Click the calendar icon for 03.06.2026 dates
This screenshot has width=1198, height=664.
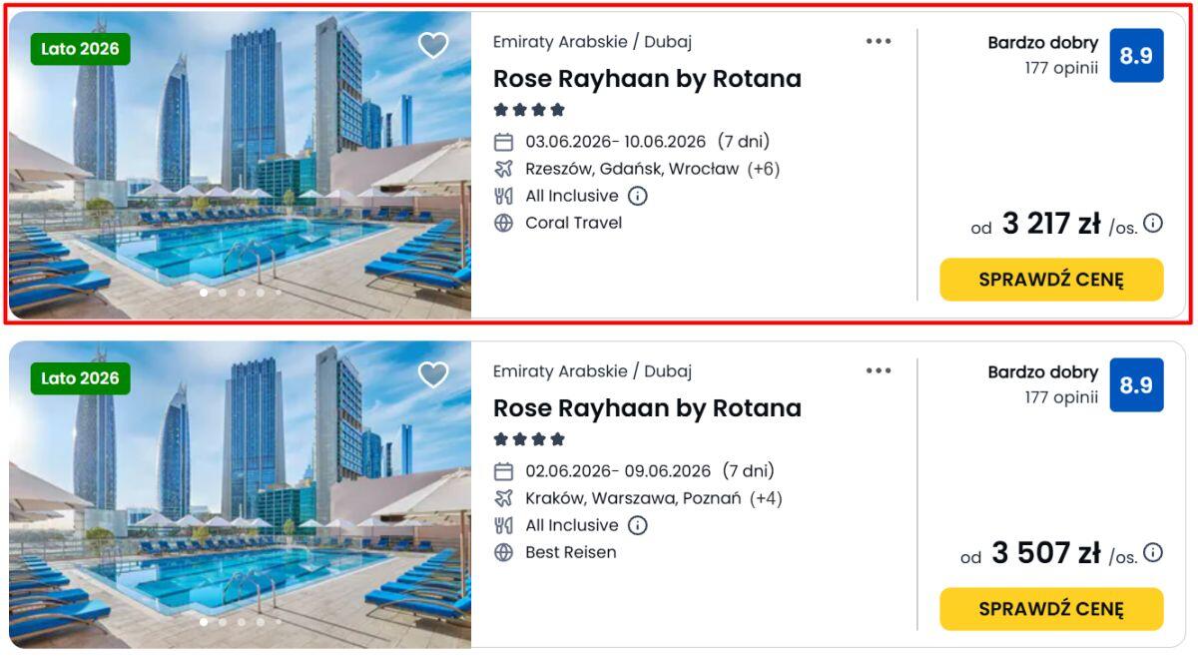tap(504, 142)
